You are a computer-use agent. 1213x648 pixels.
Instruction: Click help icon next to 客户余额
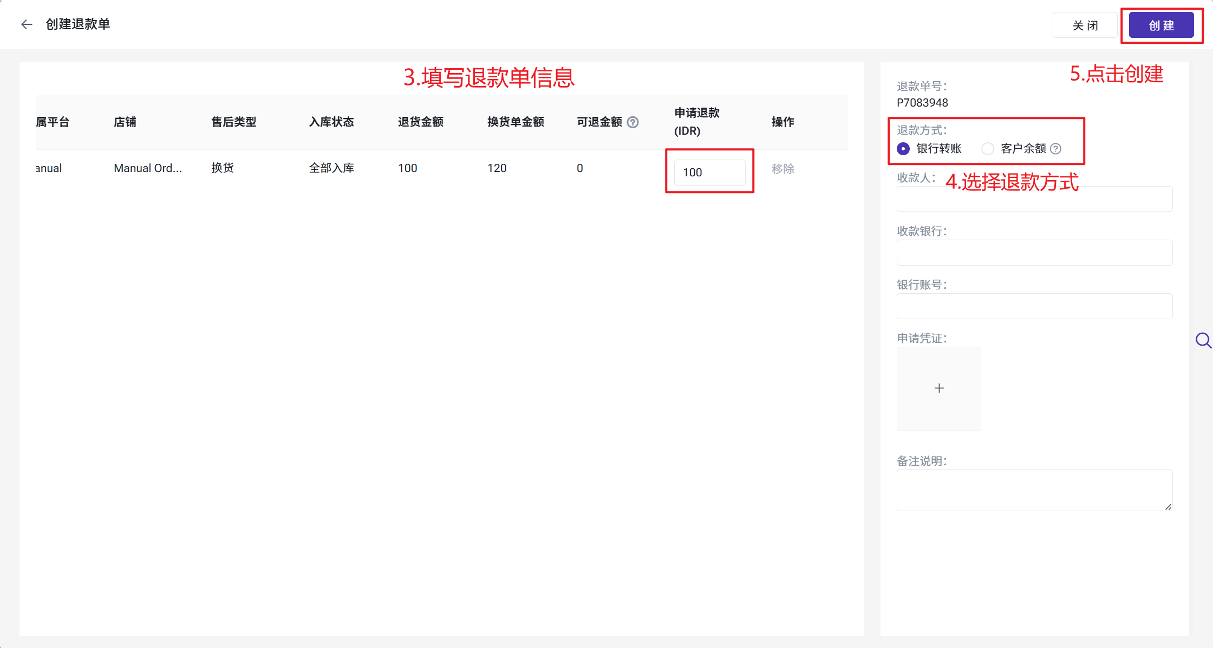[x=1055, y=149]
